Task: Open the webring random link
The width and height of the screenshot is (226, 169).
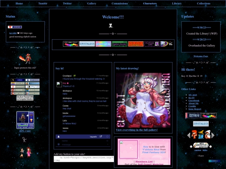Action: tap(198, 150)
